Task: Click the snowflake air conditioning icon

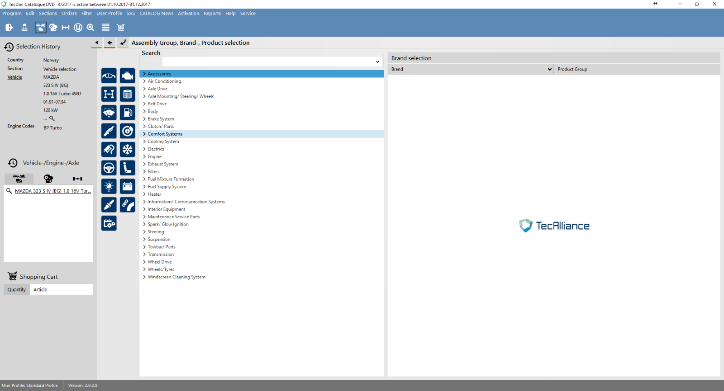Action: pyautogui.click(x=128, y=150)
